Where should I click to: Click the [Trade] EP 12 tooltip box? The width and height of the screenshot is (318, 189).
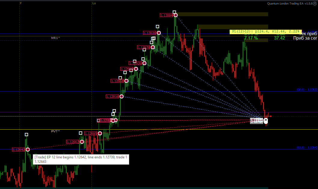(81, 159)
